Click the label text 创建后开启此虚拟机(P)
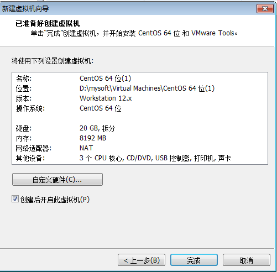The width and height of the screenshot is (277, 272). [x=55, y=200]
